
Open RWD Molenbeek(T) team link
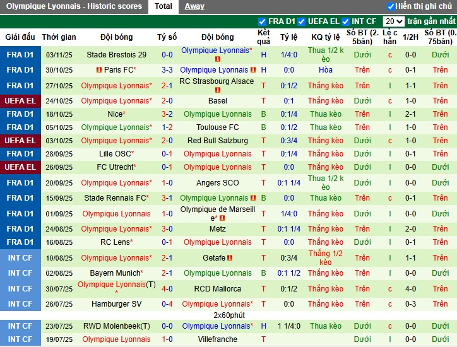[116, 326]
